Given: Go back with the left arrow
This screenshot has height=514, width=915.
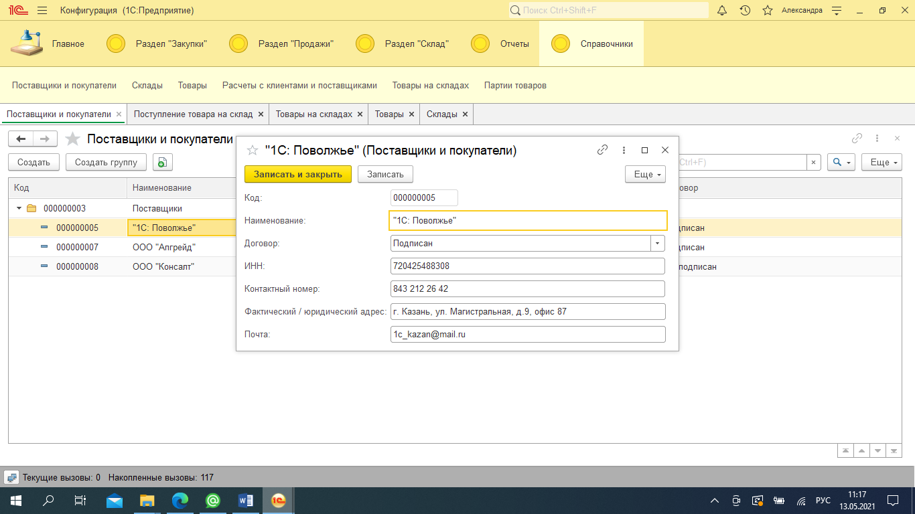Looking at the screenshot, I should [21, 139].
